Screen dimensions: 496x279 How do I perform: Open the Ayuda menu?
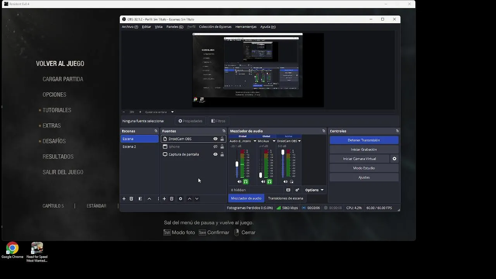(268, 27)
